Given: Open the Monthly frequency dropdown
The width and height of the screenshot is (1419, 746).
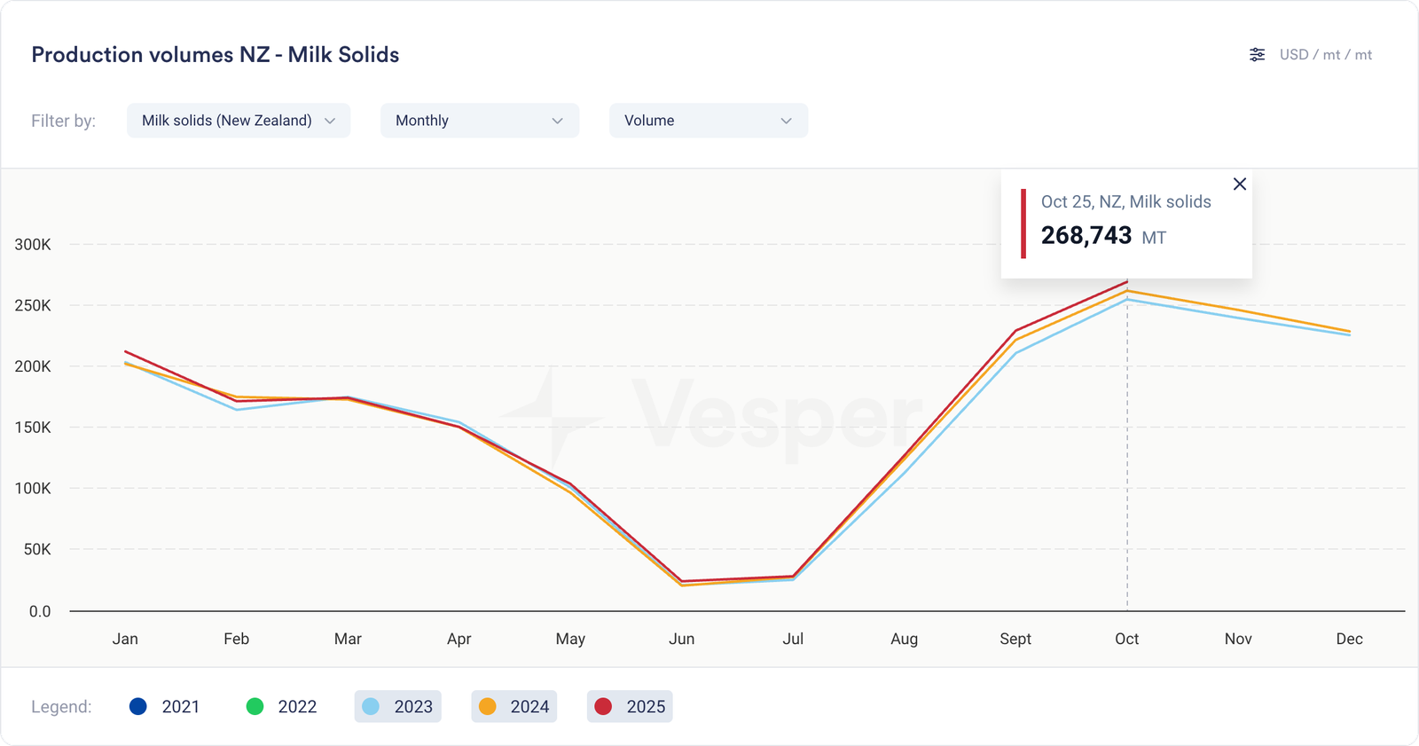Looking at the screenshot, I should click(480, 121).
